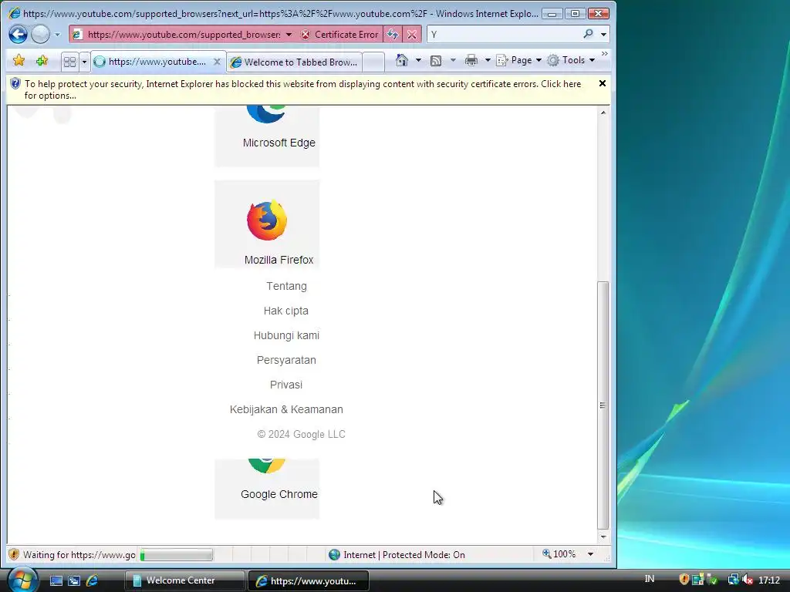
Task: Open the Page menu
Action: coord(518,60)
